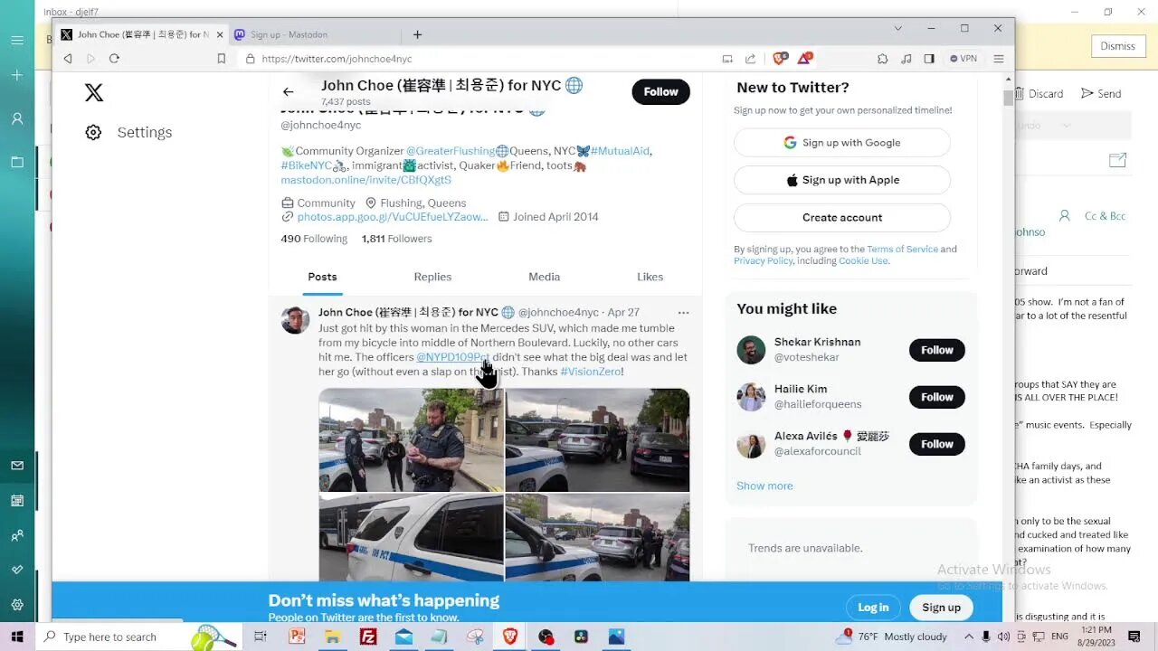Open more options on John Choe's post

click(683, 313)
